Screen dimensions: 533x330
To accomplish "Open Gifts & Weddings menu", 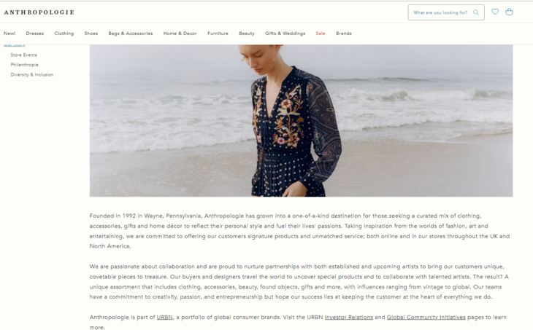I will tap(285, 34).
